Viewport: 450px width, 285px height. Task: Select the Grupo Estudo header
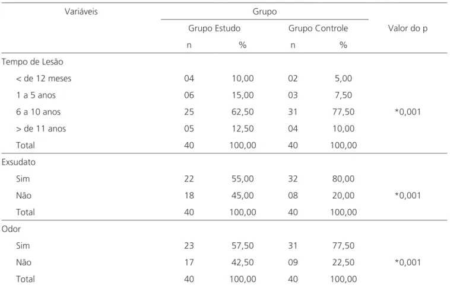pyautogui.click(x=214, y=28)
